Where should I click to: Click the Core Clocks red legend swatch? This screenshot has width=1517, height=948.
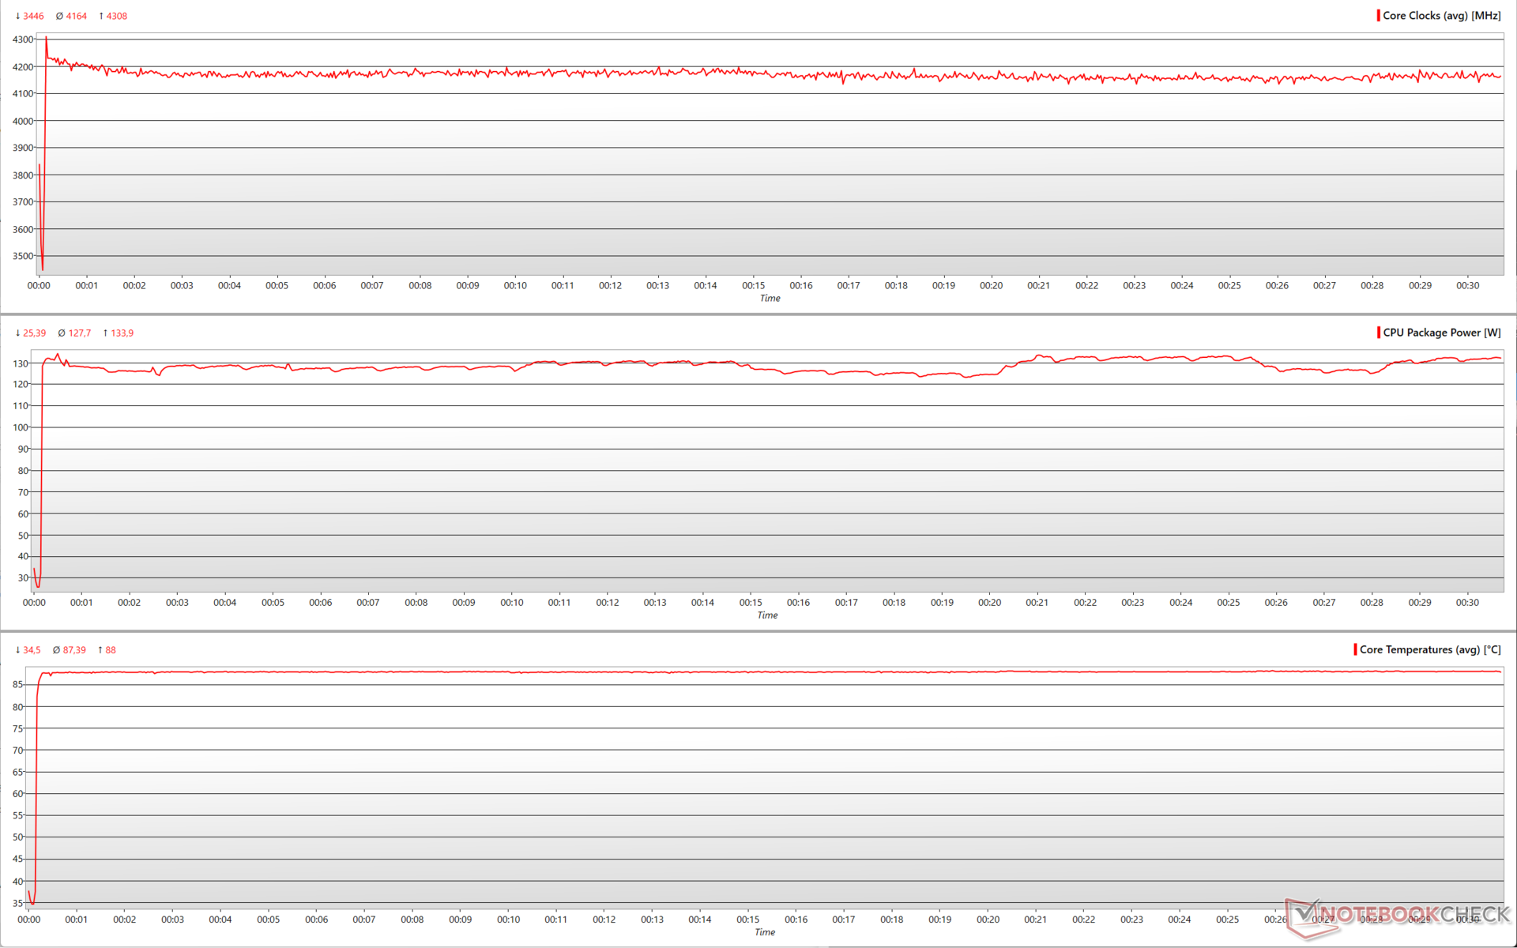[x=1378, y=16]
